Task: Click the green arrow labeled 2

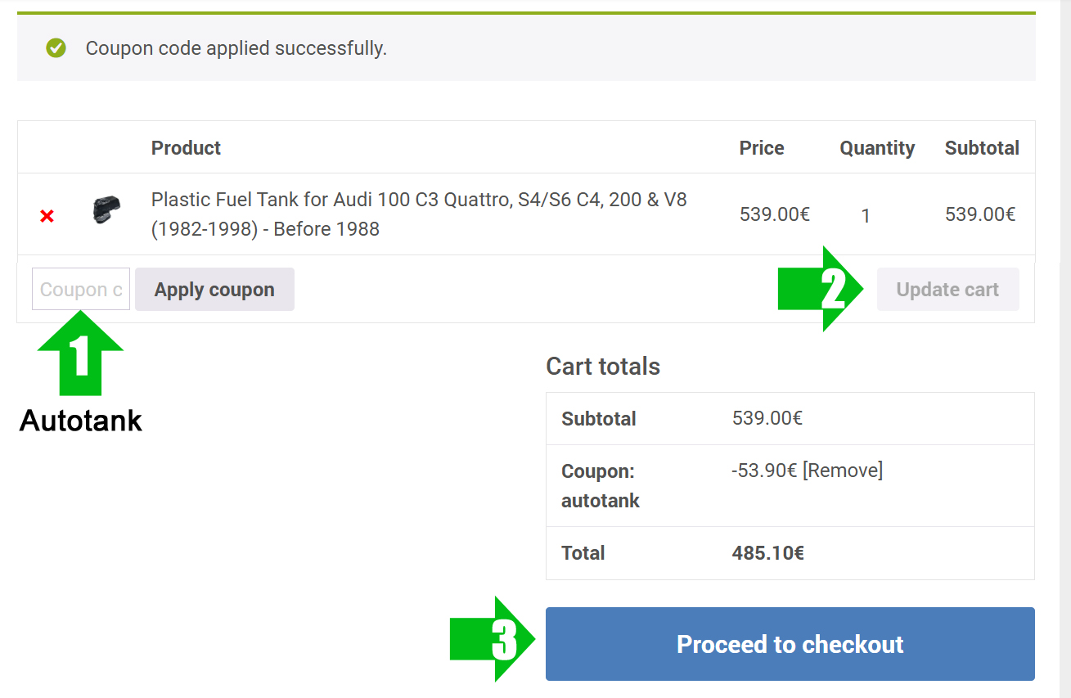Action: point(821,289)
